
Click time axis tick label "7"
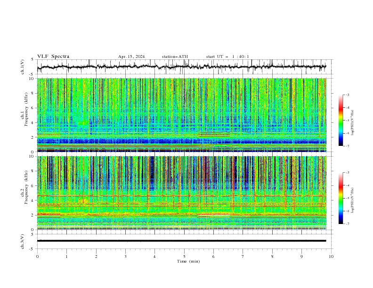point(243,256)
